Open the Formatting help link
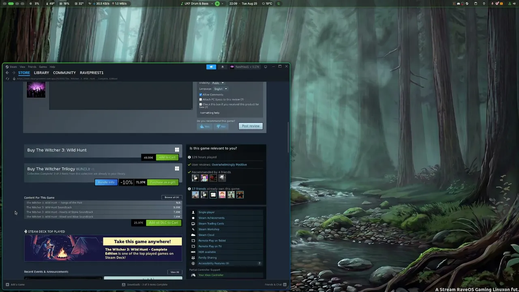 click(210, 113)
